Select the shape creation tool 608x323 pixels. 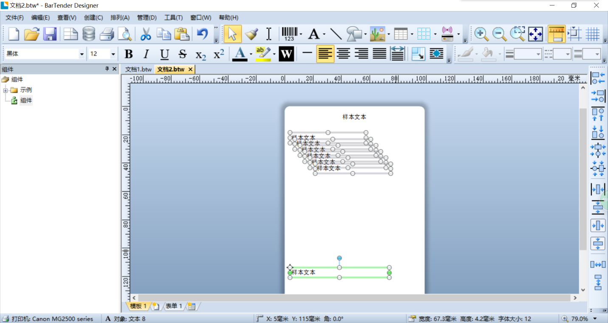tap(354, 34)
